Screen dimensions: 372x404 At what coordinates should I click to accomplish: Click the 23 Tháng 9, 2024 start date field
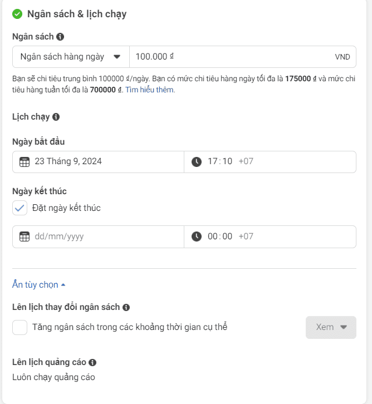click(98, 162)
